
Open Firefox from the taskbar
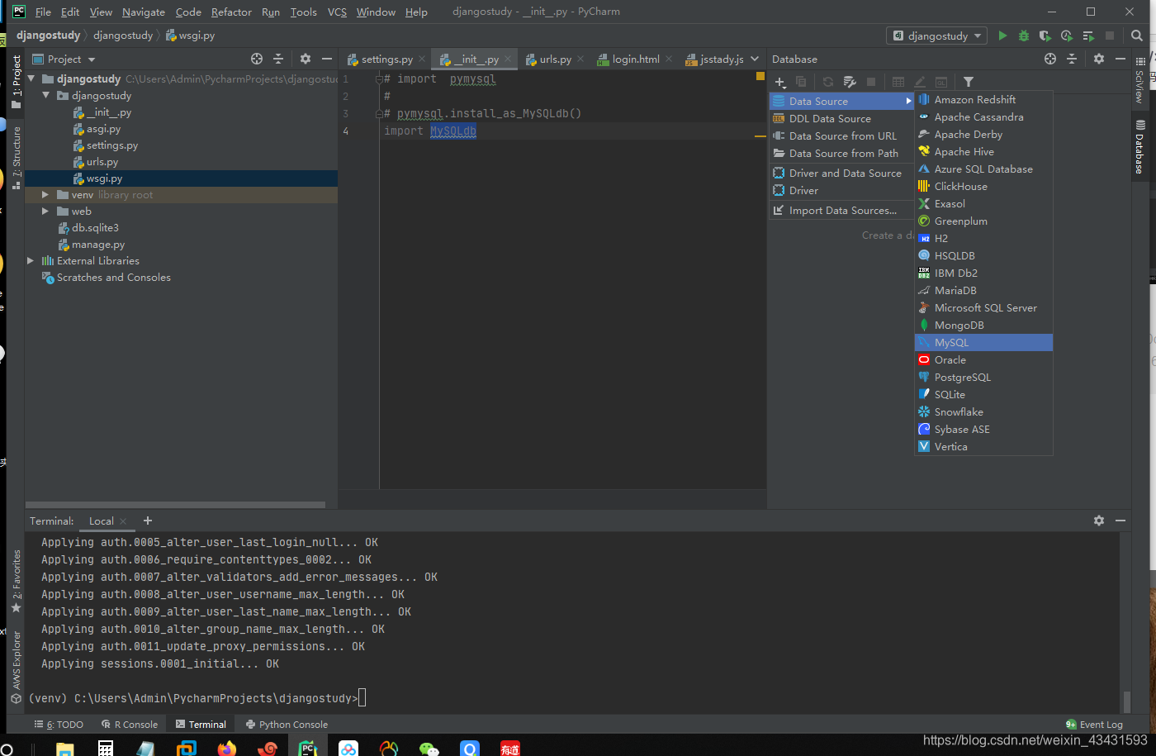(227, 748)
